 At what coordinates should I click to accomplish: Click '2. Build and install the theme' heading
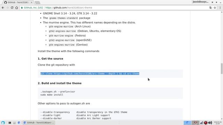click(x=60, y=83)
